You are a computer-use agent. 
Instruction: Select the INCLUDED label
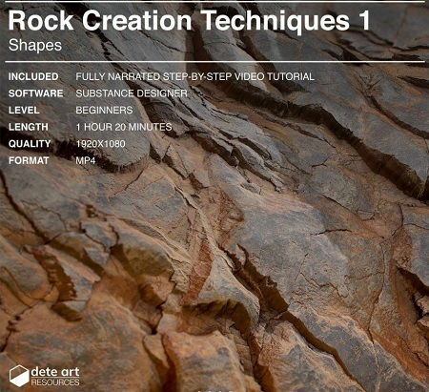[x=33, y=76]
